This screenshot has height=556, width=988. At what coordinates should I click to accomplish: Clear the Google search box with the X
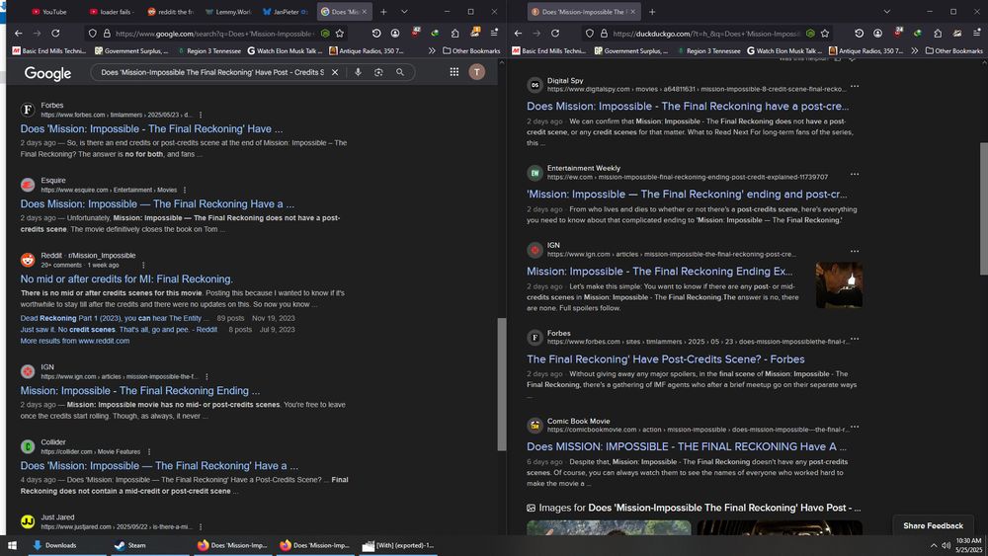(335, 72)
